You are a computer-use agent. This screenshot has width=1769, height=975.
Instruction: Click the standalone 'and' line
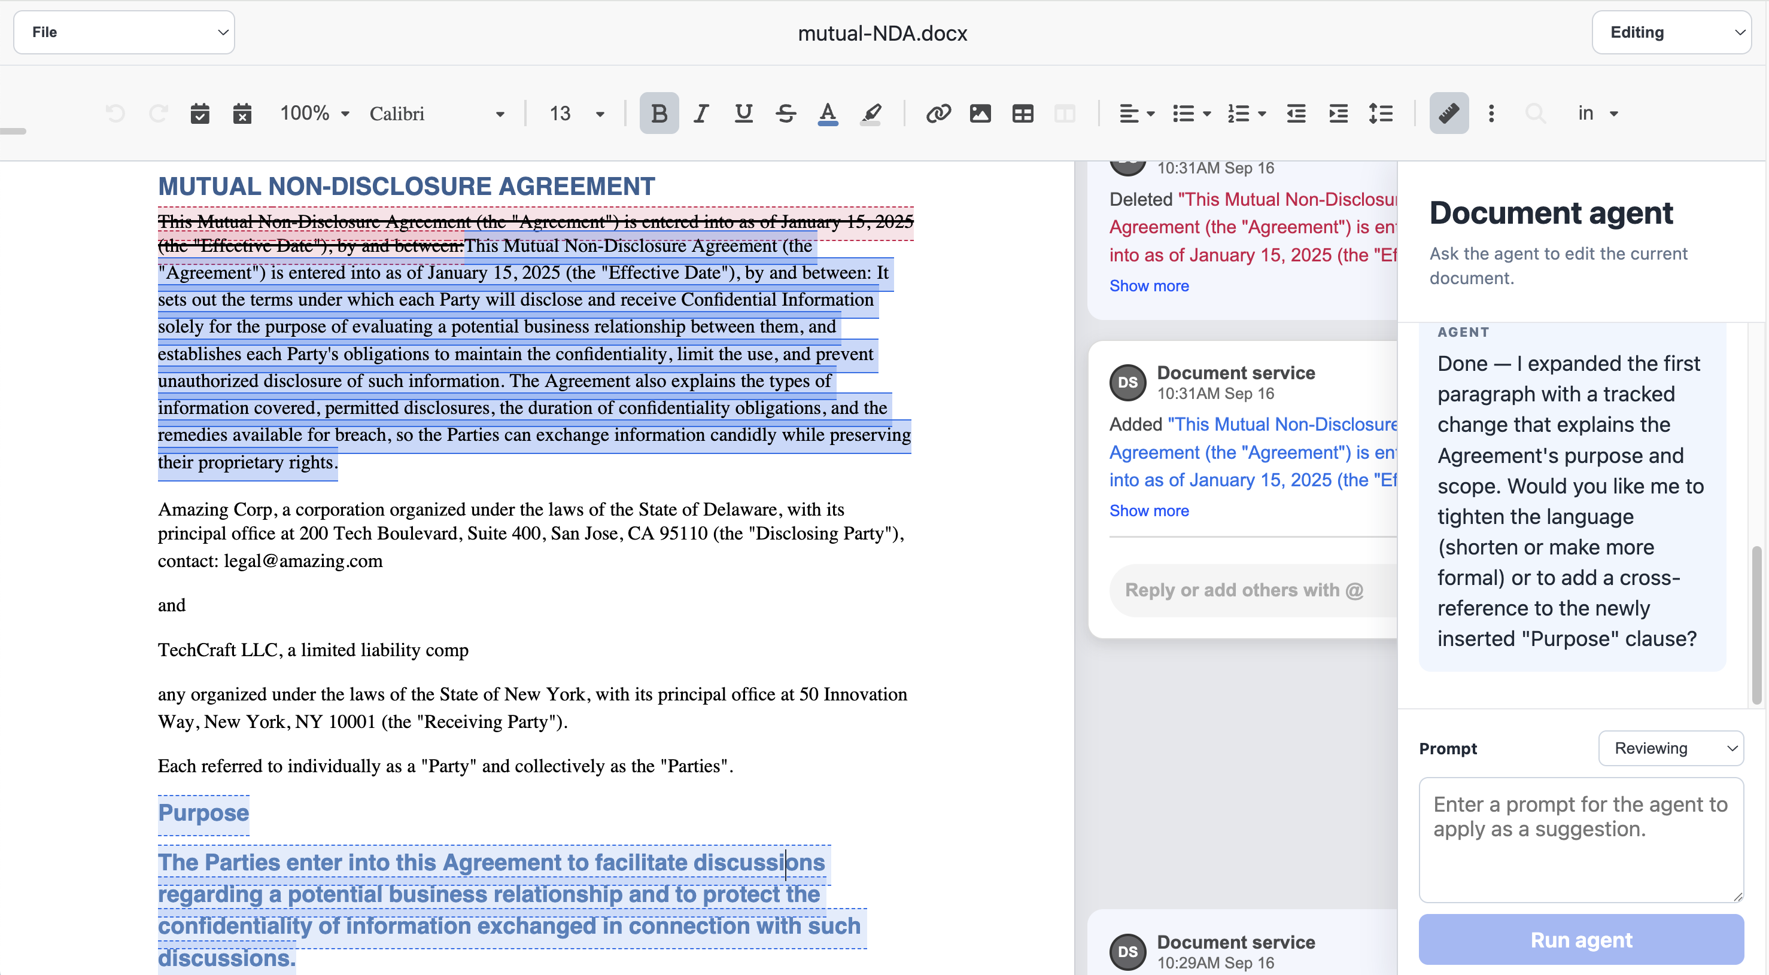pyautogui.click(x=172, y=605)
